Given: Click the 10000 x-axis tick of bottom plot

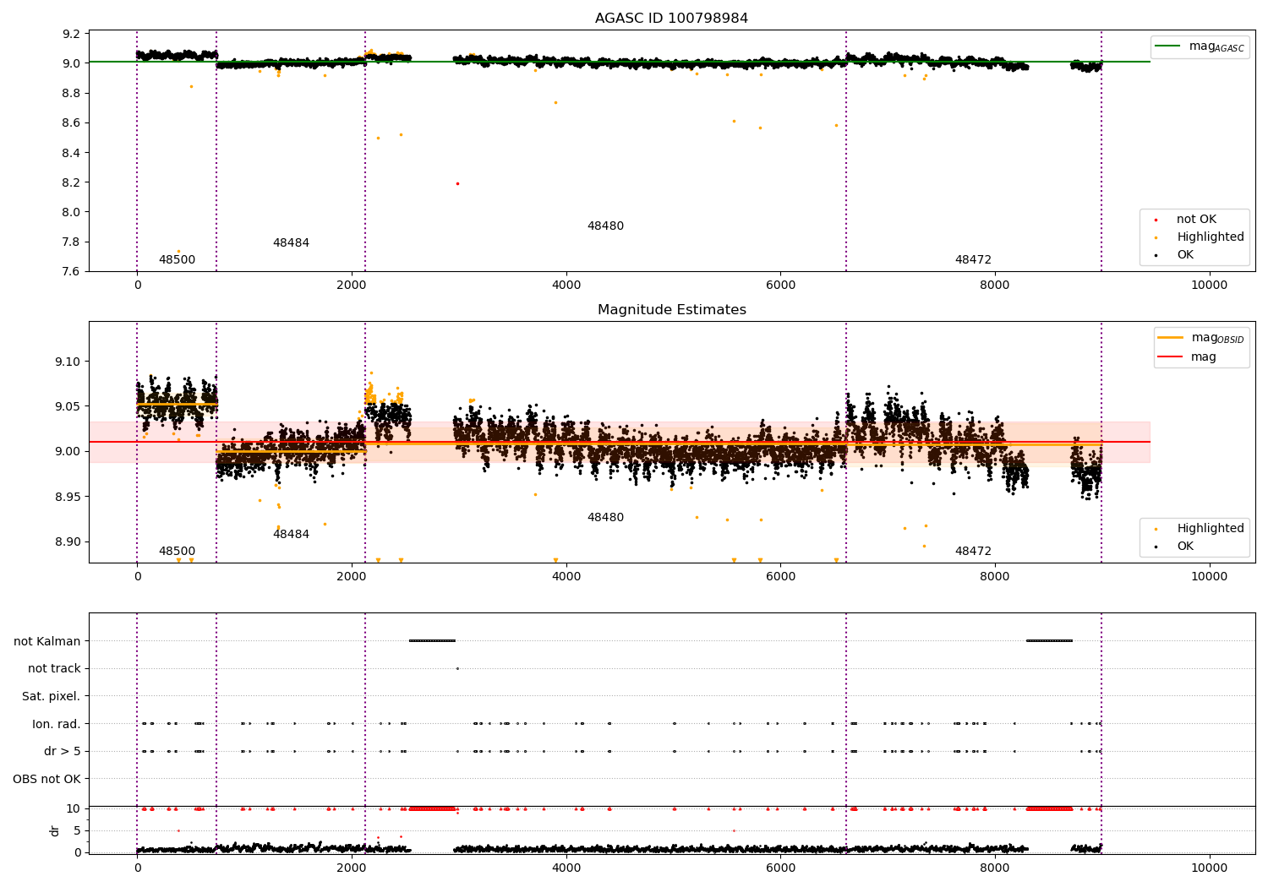Looking at the screenshot, I should click(x=1209, y=867).
